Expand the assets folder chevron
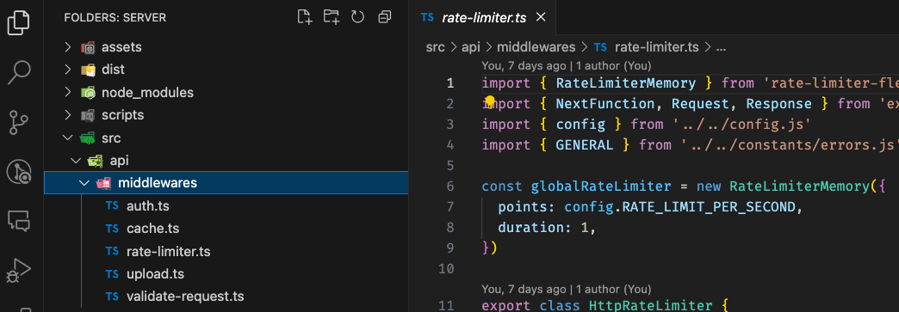 [68, 47]
